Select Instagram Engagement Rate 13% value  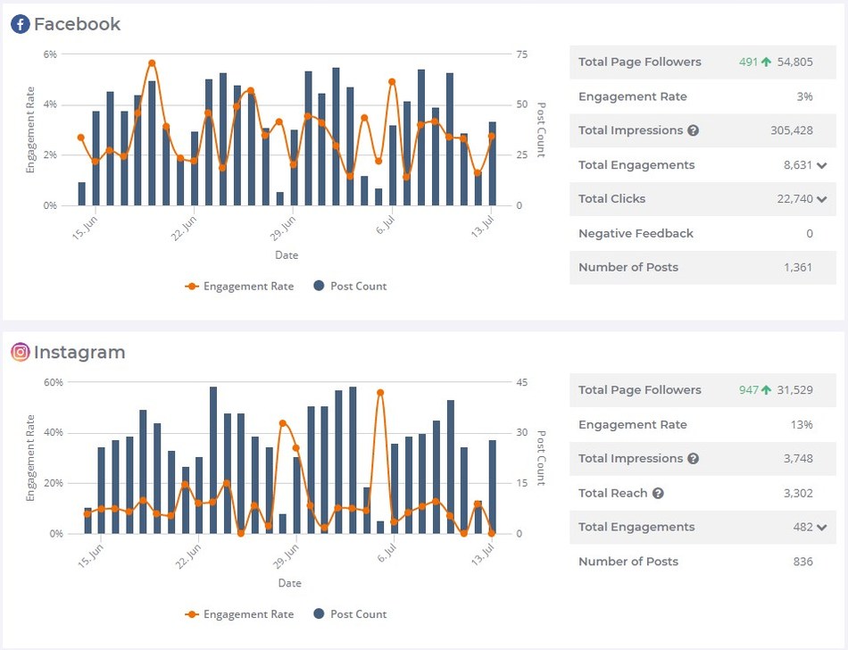pyautogui.click(x=802, y=424)
